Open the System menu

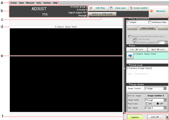point(47,3)
